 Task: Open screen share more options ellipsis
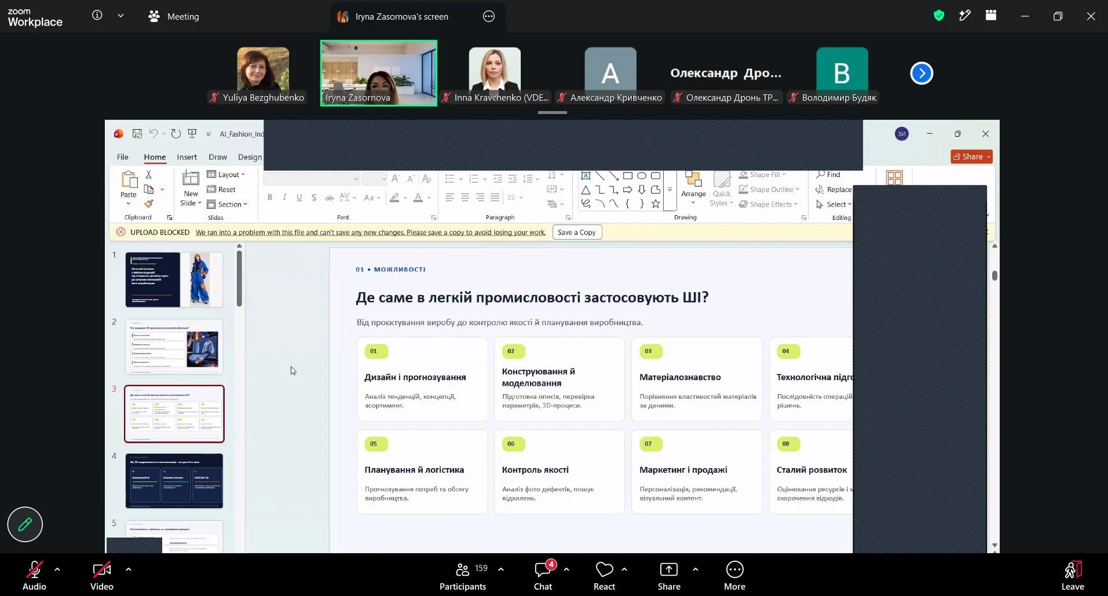pyautogui.click(x=489, y=17)
